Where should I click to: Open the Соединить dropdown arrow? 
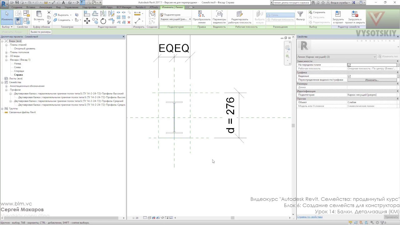[72, 20]
